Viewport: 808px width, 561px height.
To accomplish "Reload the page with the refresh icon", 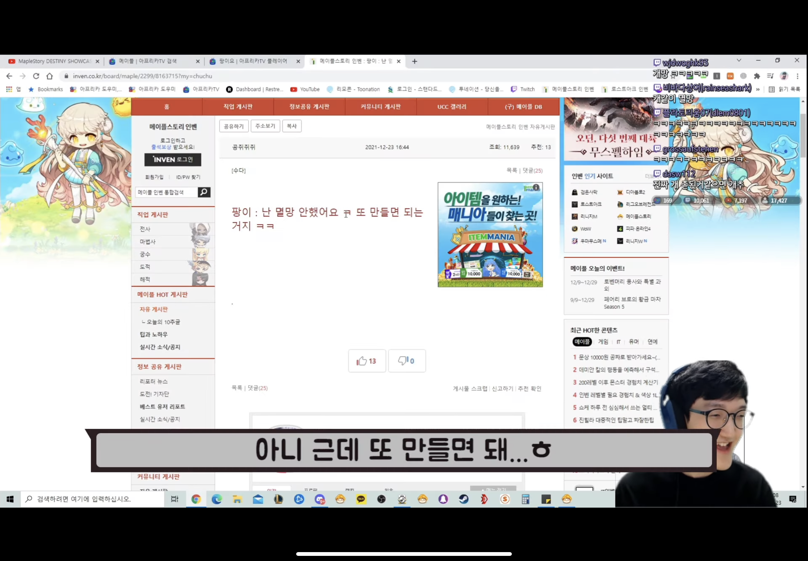I will point(36,76).
